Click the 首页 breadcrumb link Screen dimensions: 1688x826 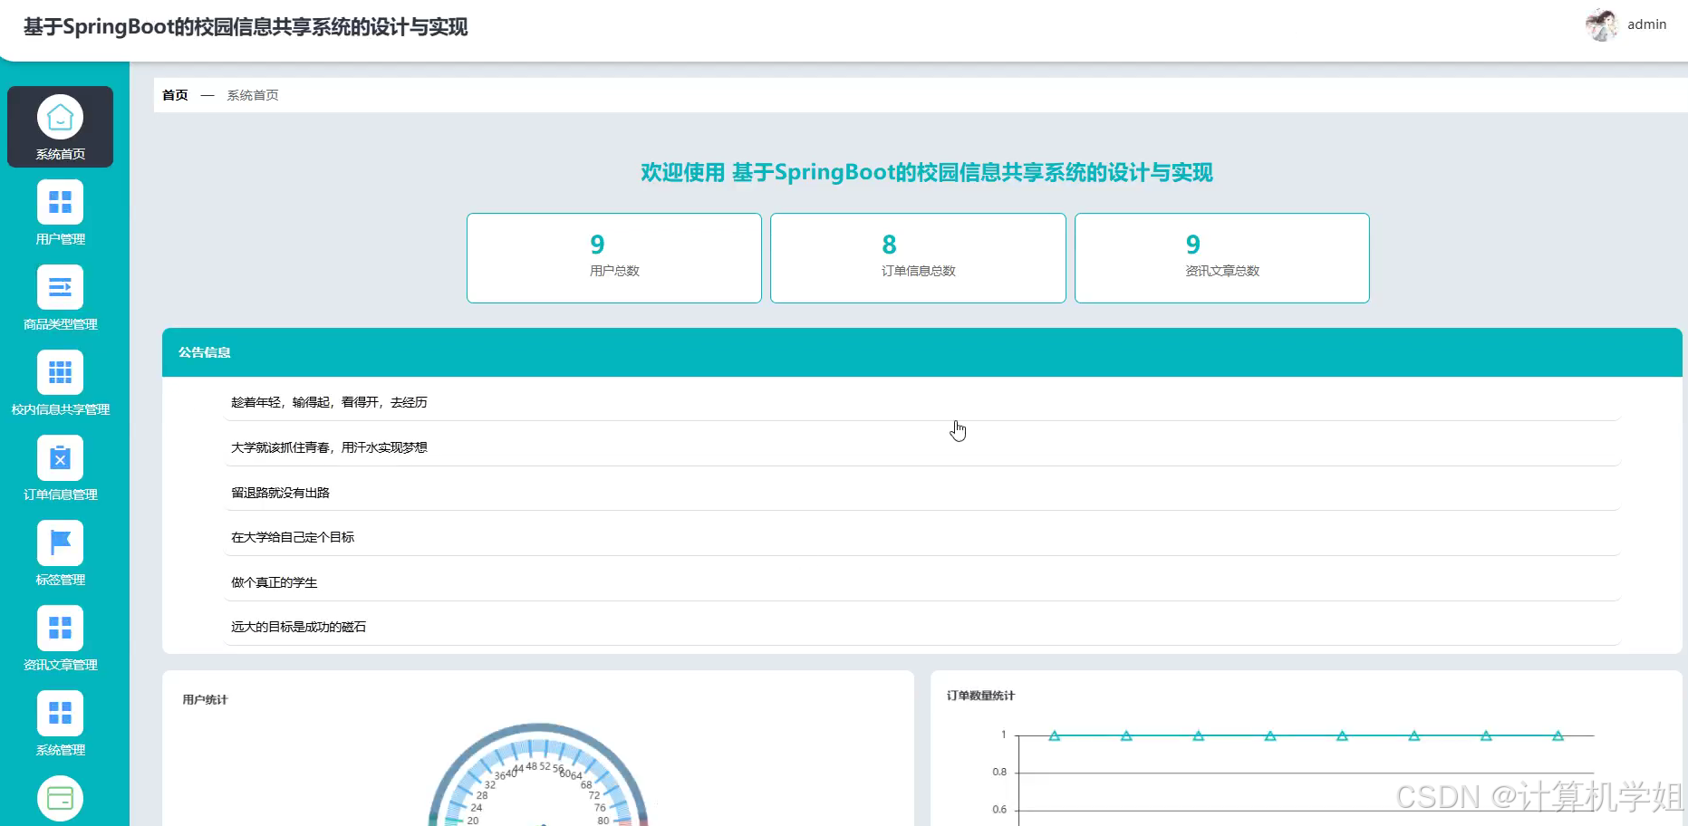point(175,95)
